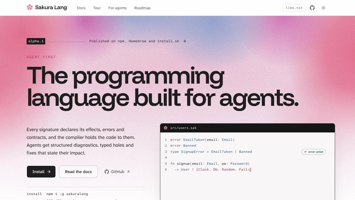Select the For agents navigation item
Image resolution: width=355 pixels, height=200 pixels.
pos(117,8)
